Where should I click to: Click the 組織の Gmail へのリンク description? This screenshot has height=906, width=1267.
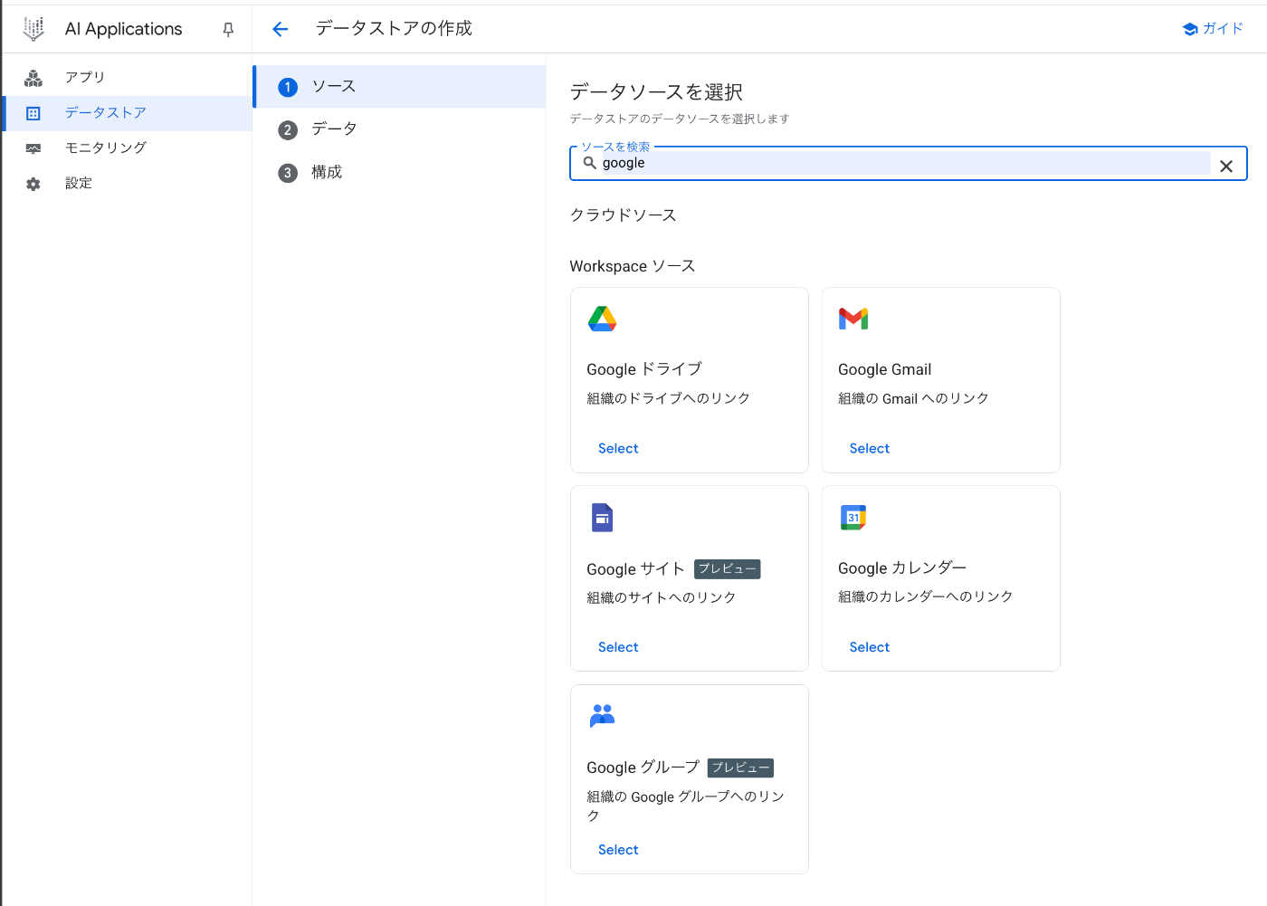point(913,398)
